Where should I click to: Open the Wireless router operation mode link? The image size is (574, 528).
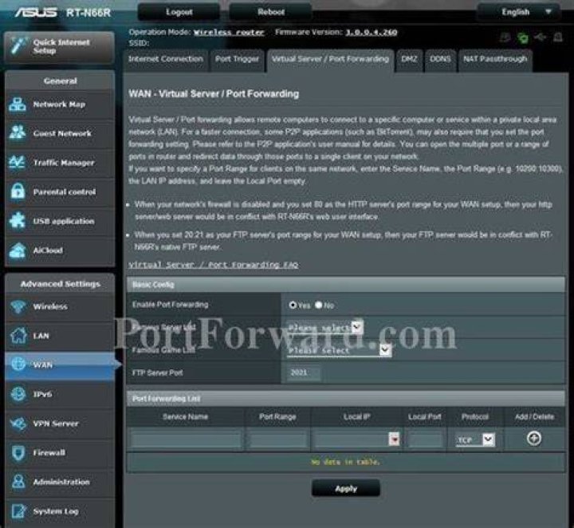click(229, 32)
